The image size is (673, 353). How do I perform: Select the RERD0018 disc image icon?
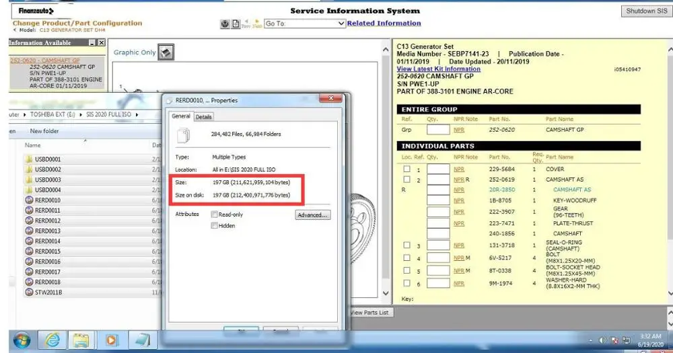[29, 282]
